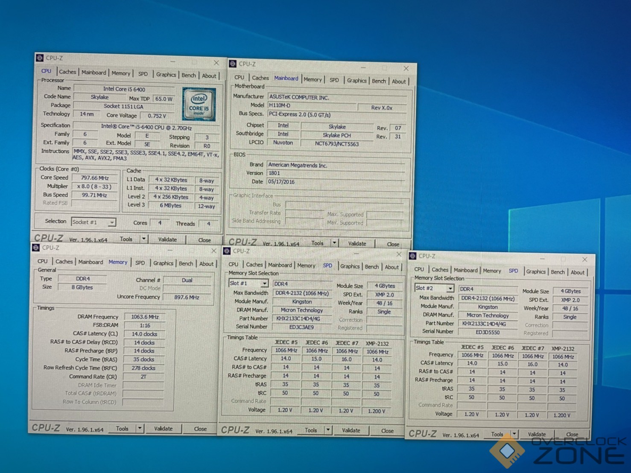
Task: Close the Slot #2 SPD window using X
Action: point(584,259)
